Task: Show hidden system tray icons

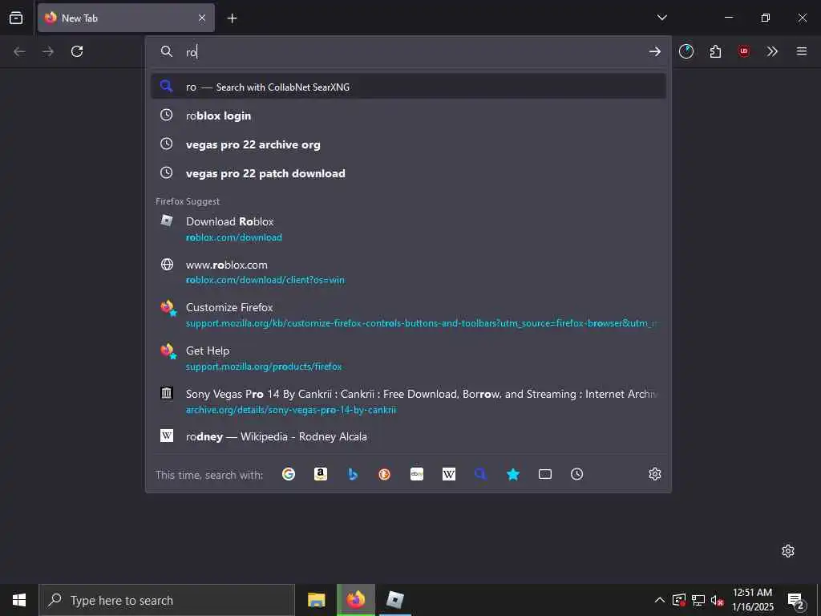Action: pos(660,600)
